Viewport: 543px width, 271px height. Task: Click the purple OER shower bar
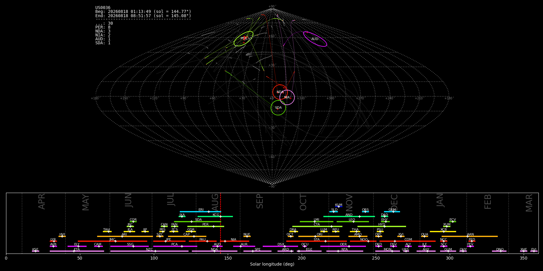(x=343, y=246)
